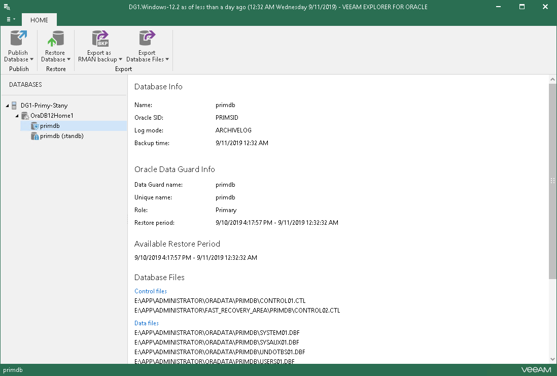Click the PRIMSID Oracle SID value

227,118
